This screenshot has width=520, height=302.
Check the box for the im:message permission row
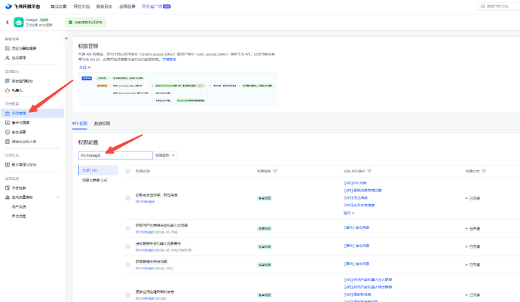coord(128,198)
